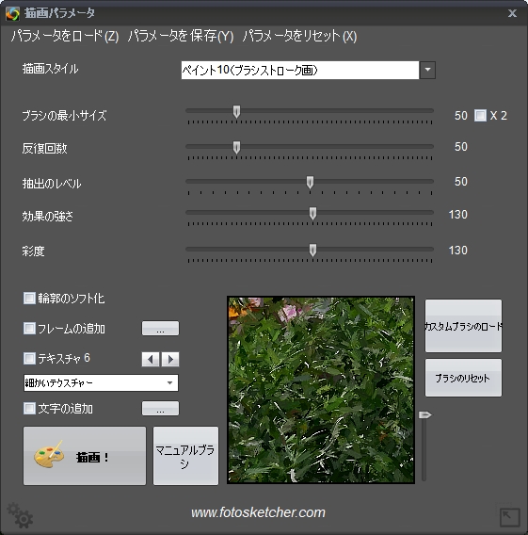Enable the X 2 brush size checkbox
The image size is (528, 535).
pyautogui.click(x=480, y=115)
